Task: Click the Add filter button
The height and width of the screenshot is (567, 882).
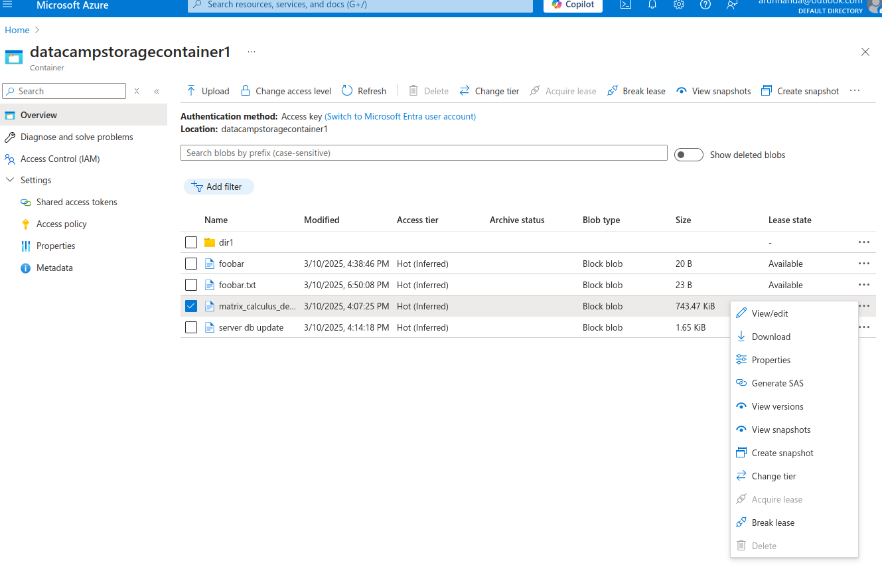Action: click(x=218, y=187)
